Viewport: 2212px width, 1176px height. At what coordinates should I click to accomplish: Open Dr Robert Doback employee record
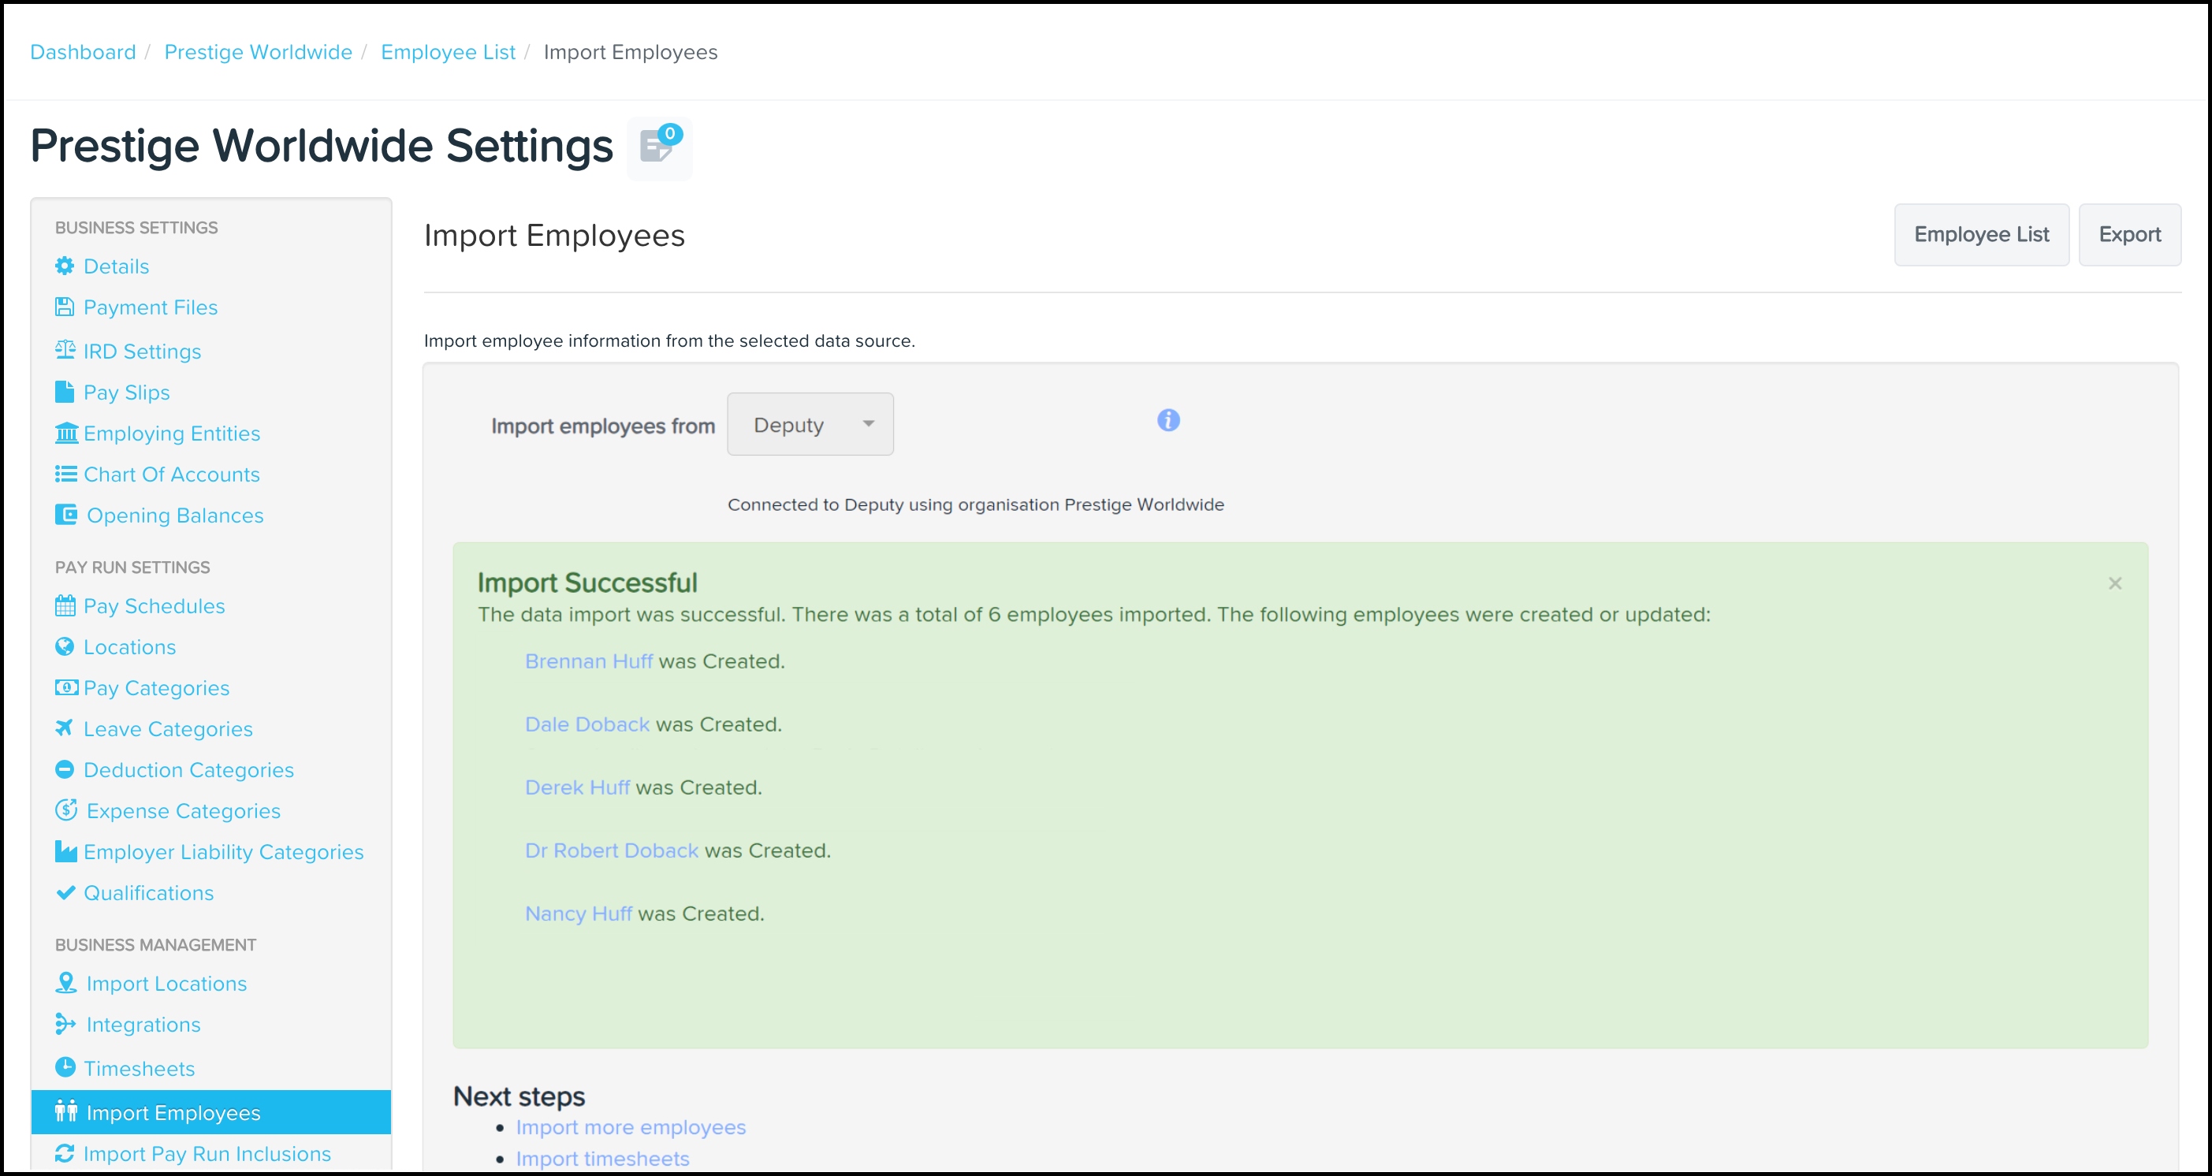click(x=612, y=850)
